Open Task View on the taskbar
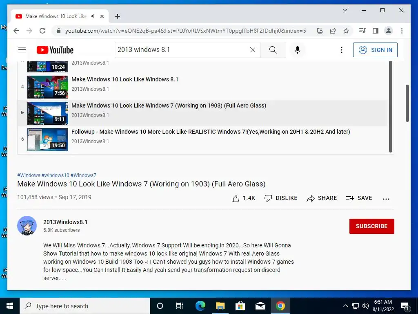Image resolution: width=418 pixels, height=314 pixels. [180, 306]
